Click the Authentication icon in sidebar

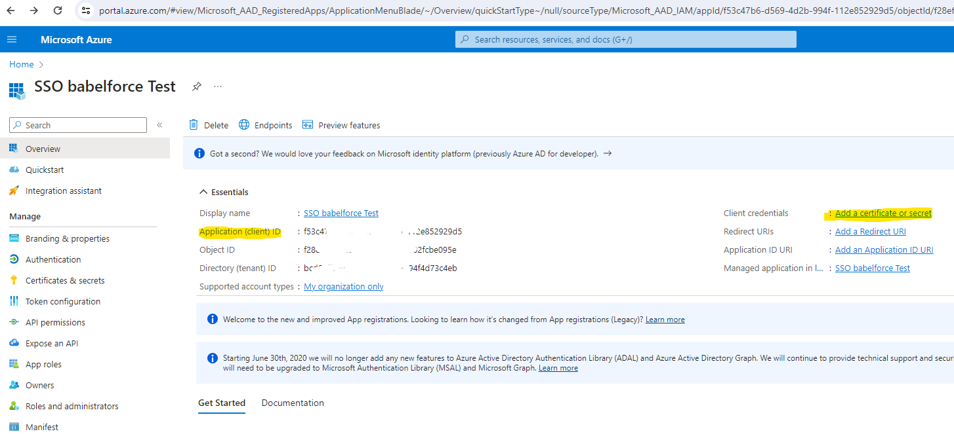(14, 259)
